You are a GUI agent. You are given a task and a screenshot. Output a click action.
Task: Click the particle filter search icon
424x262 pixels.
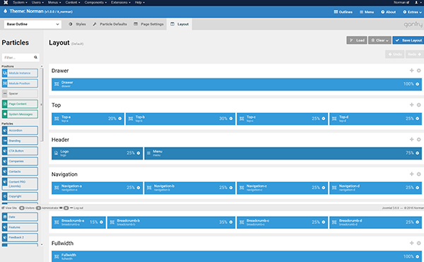(35, 57)
